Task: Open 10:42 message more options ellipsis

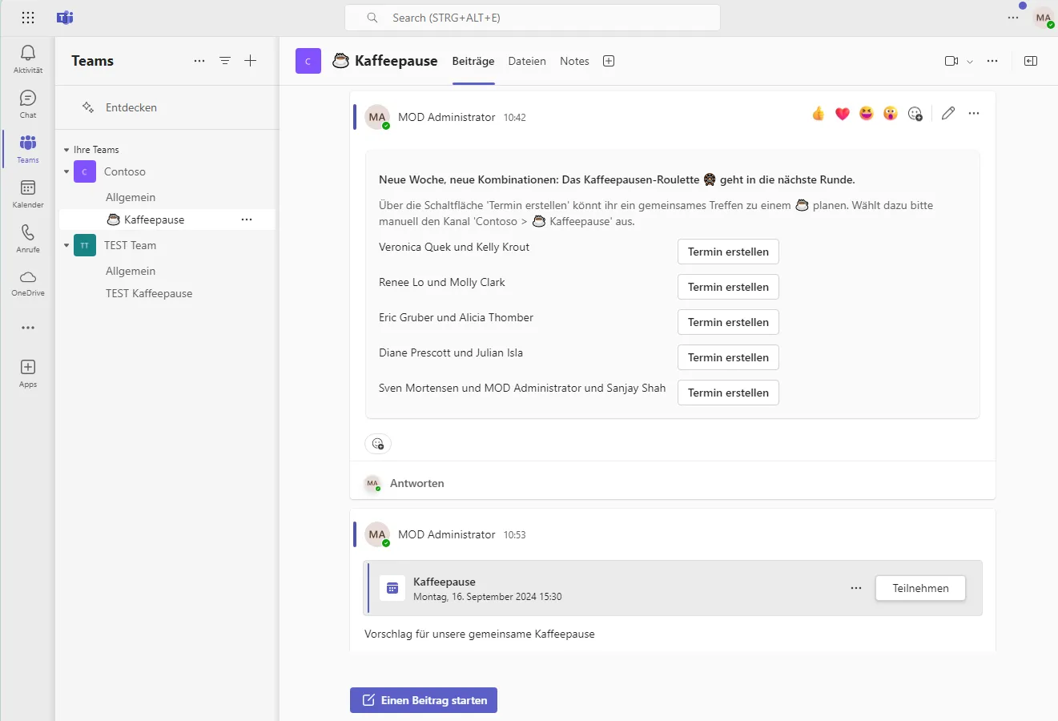Action: pos(974,114)
